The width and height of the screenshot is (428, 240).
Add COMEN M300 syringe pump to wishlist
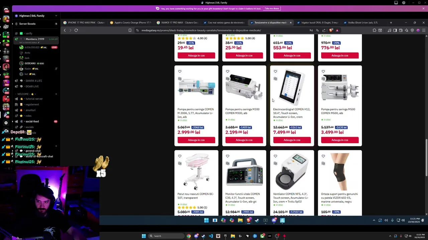(227, 71)
